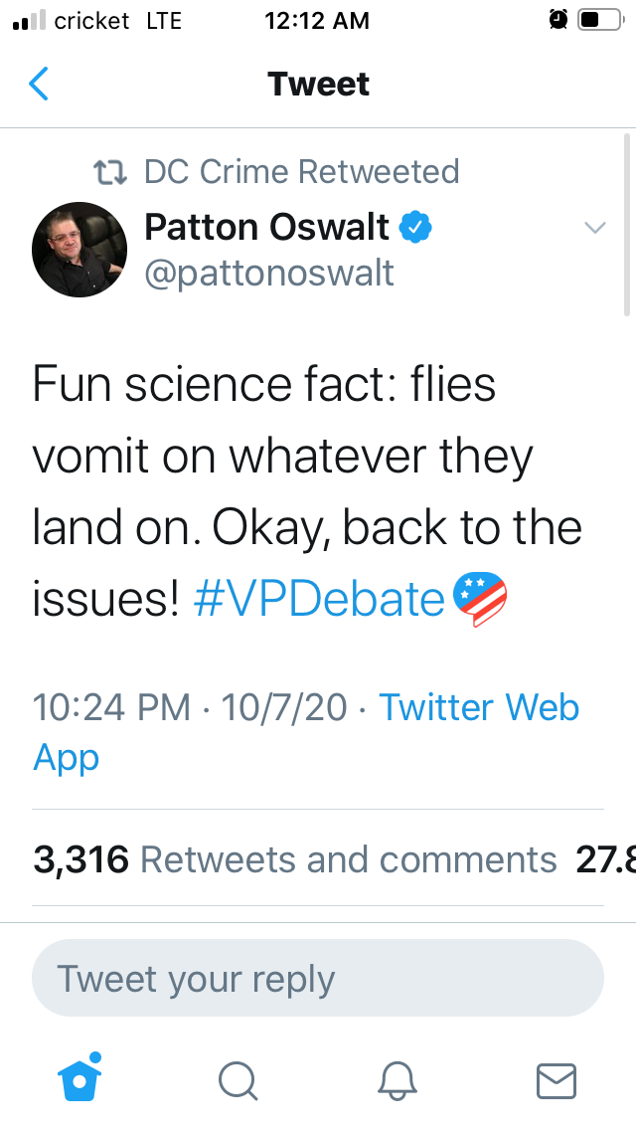The width and height of the screenshot is (636, 1130).
Task: Tap Patton Oswalt's profile picture
Action: (79, 249)
